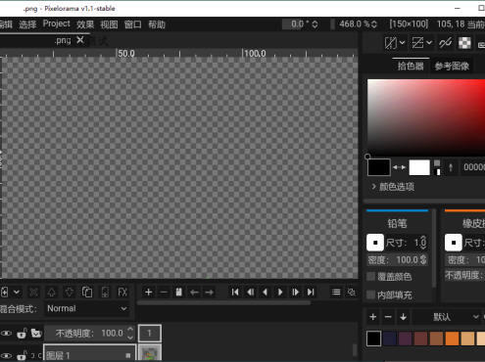Select the white right color swatch
Viewport: 485px width, 362px height.
tap(419, 167)
